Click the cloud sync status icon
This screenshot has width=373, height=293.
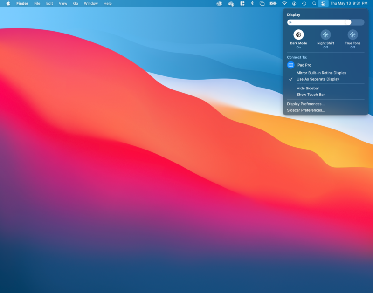click(231, 4)
